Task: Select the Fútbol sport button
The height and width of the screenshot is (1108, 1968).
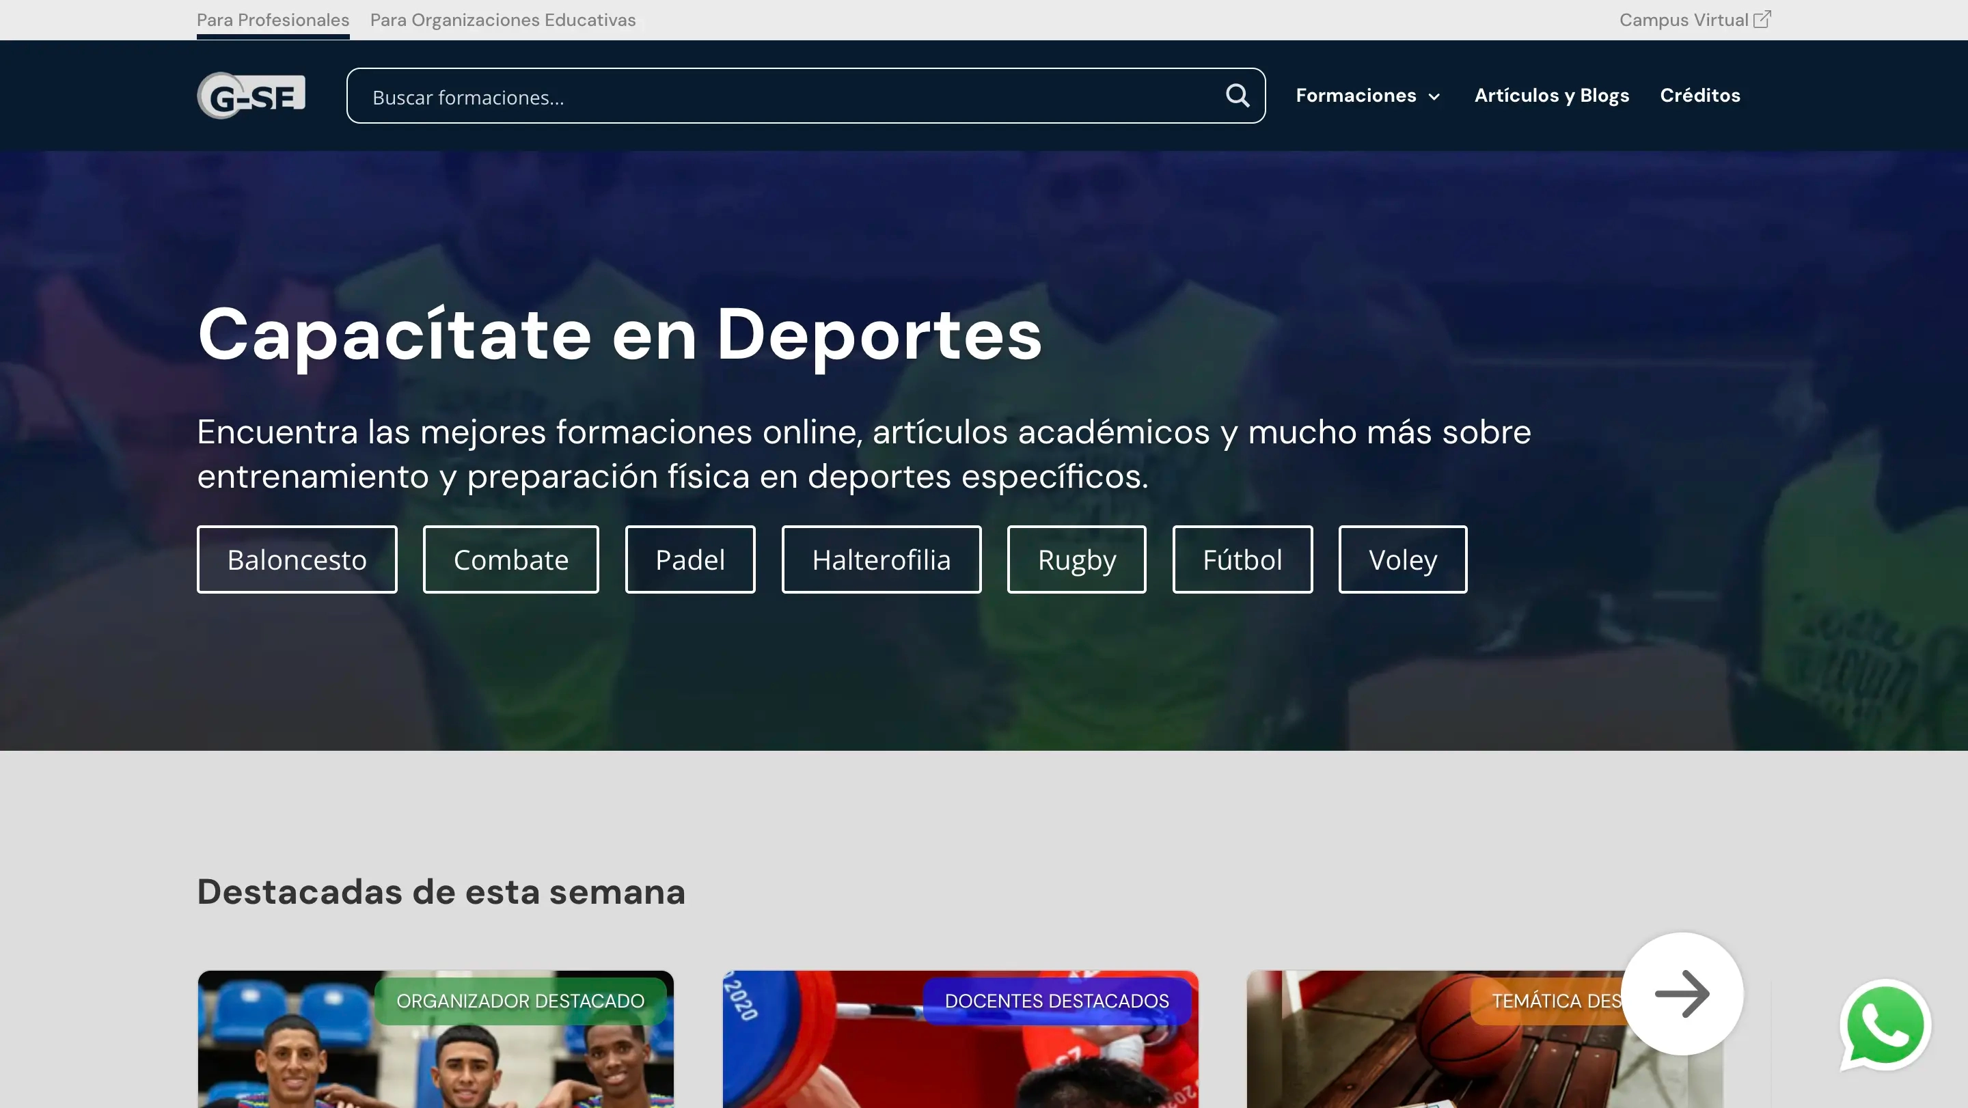Action: point(1242,559)
